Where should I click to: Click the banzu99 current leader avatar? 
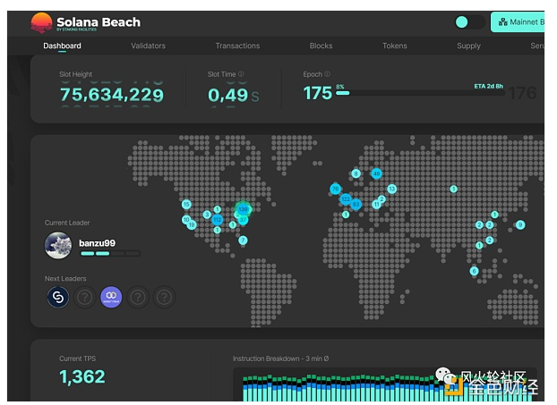click(58, 245)
